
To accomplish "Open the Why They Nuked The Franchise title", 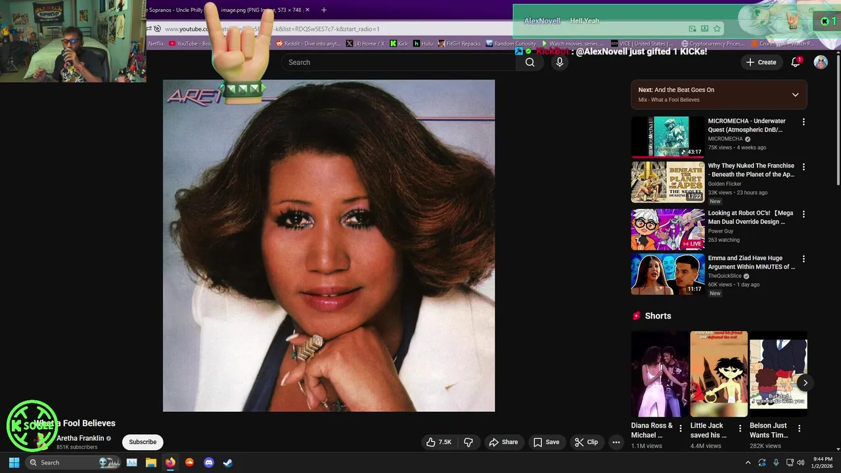I will tap(751, 170).
